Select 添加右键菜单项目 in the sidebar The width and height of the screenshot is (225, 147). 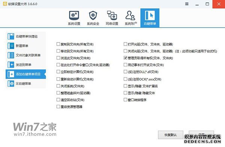(x=25, y=74)
